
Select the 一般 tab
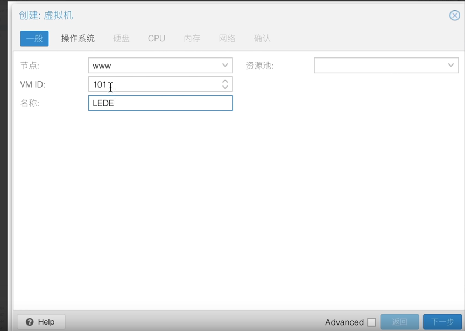34,39
